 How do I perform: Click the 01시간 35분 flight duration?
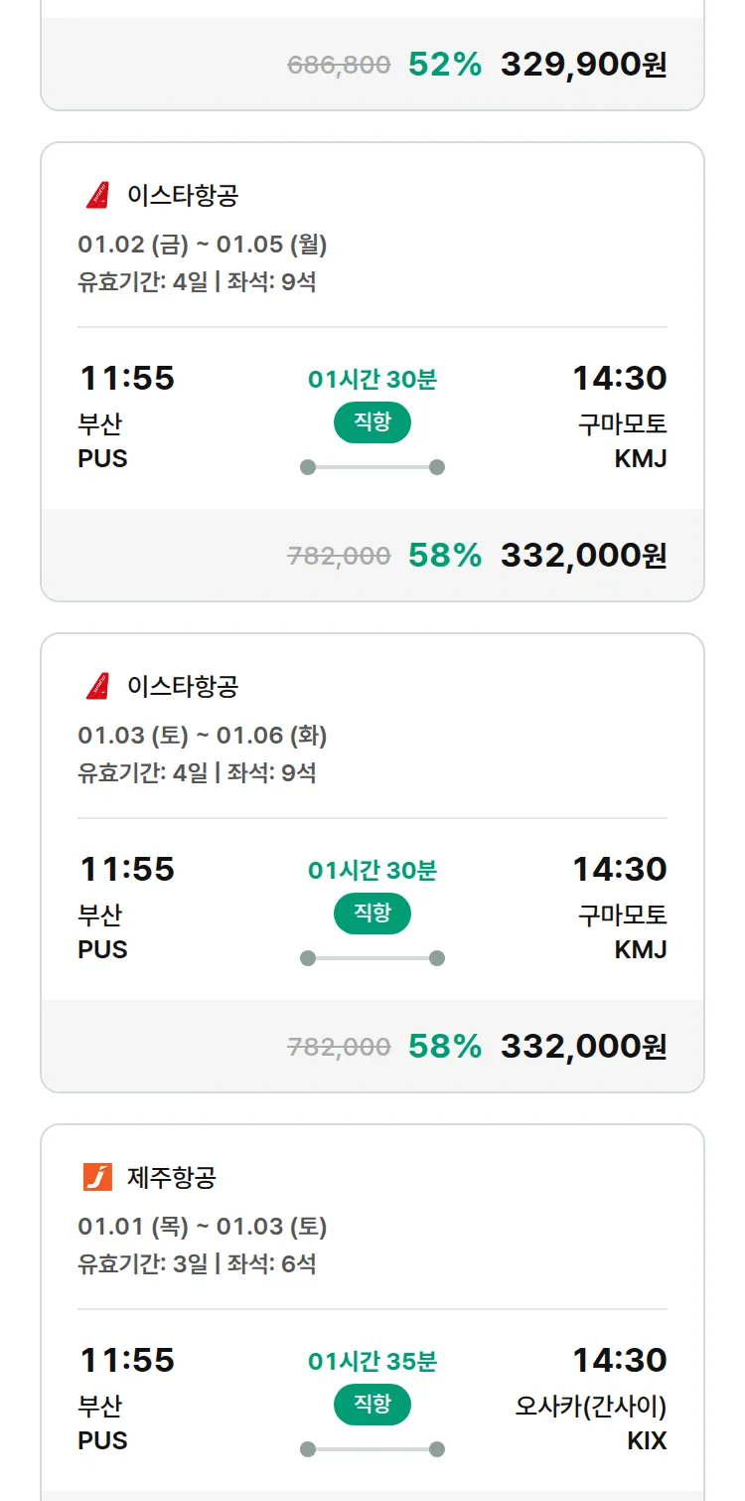click(x=372, y=1361)
